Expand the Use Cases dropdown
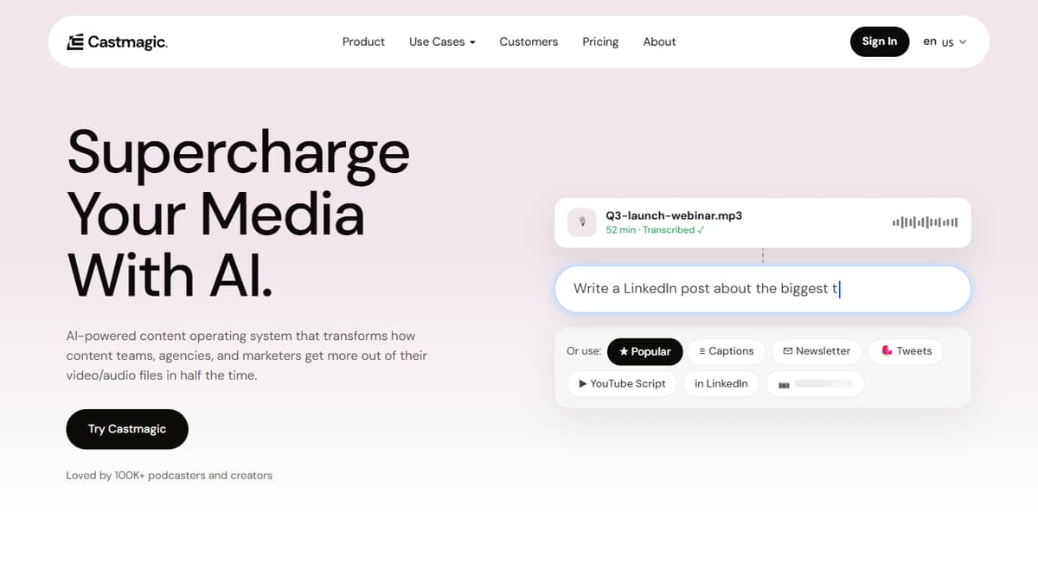 442,42
